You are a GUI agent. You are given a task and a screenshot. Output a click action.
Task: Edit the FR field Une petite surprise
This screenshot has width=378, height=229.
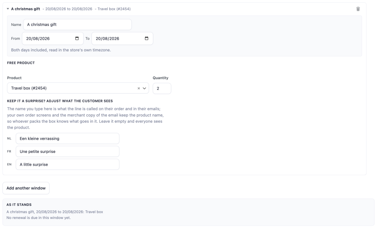pyautogui.click(x=68, y=151)
